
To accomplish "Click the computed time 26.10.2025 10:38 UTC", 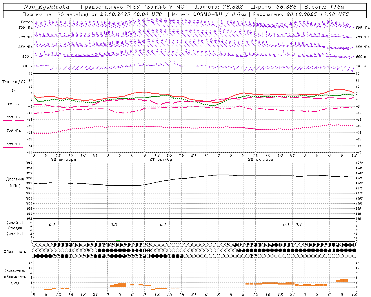I will coord(317,14).
